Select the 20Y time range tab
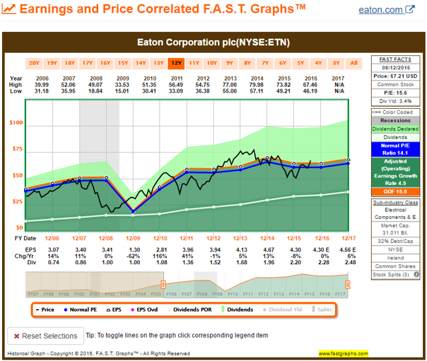Viewport: 427px width, 361px height. pos(34,63)
